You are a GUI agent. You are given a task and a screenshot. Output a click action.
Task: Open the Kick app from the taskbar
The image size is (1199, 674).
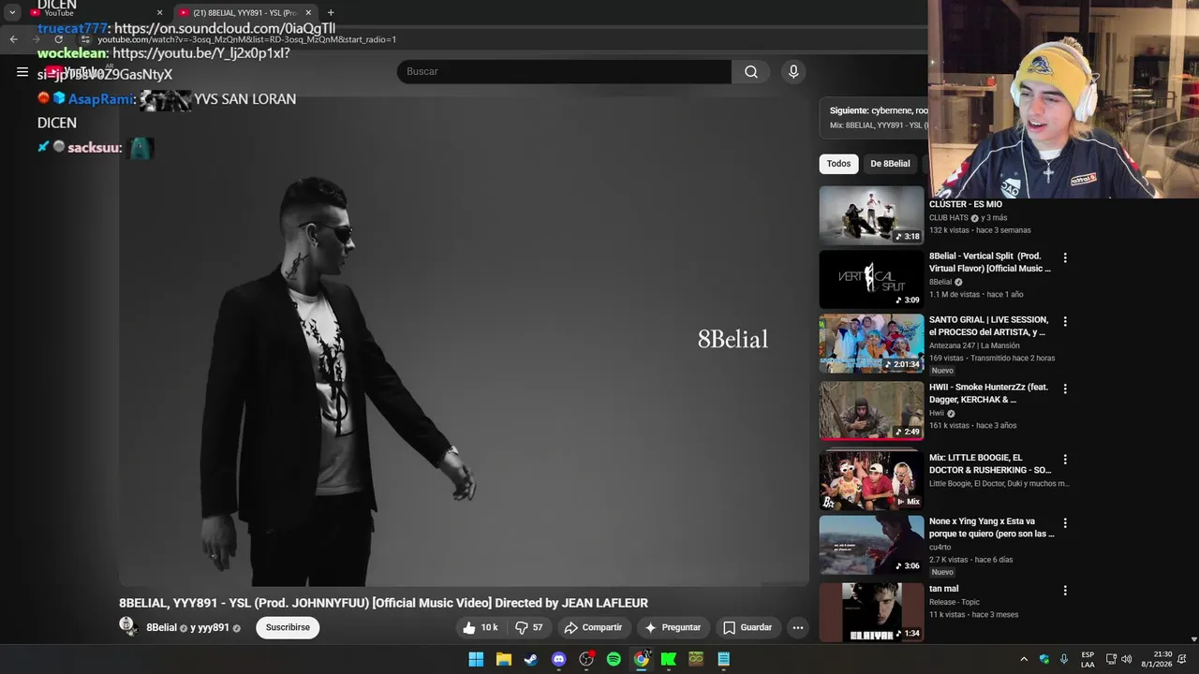coord(669,659)
